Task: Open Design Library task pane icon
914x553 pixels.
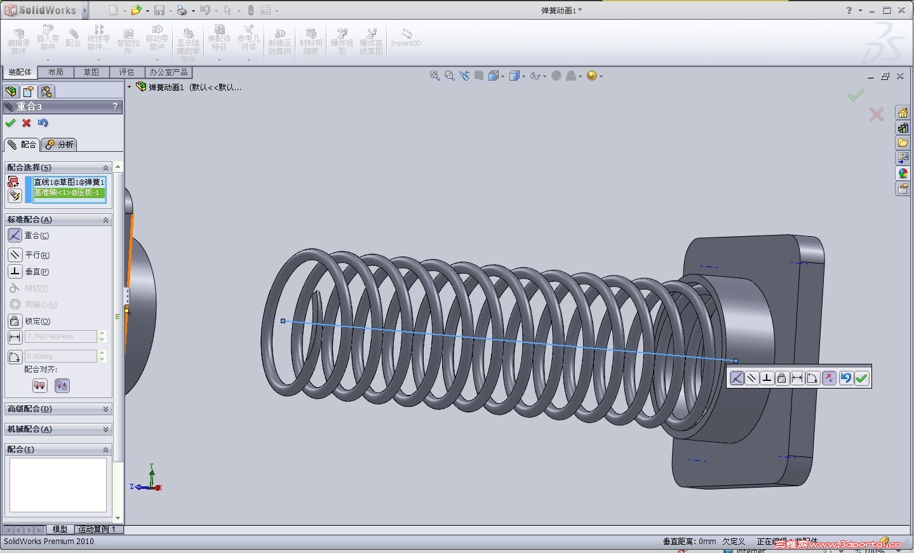Action: pos(903,128)
